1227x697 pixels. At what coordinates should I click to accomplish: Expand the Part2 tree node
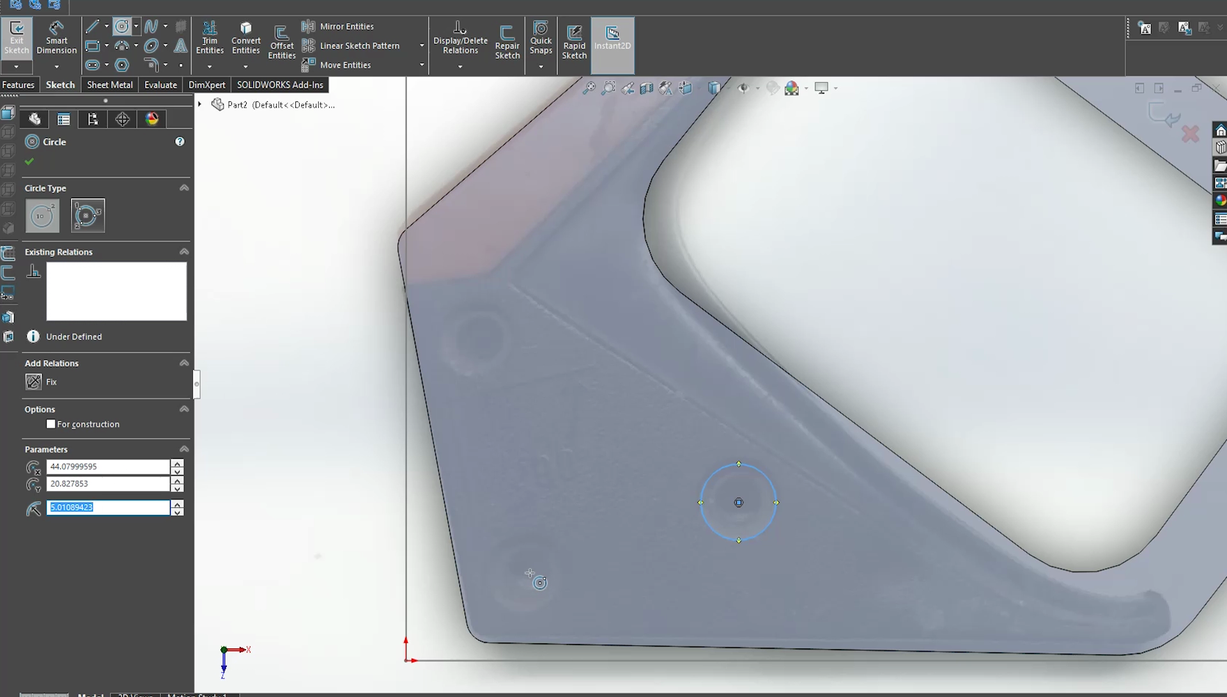pos(200,104)
